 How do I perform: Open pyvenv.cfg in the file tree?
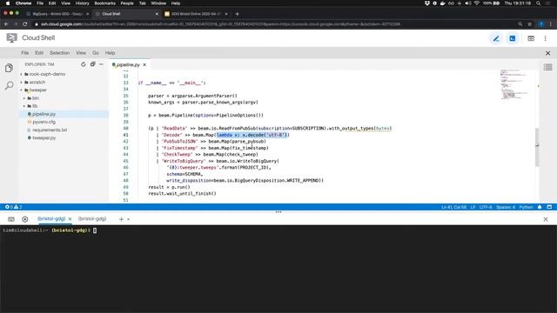(x=44, y=122)
